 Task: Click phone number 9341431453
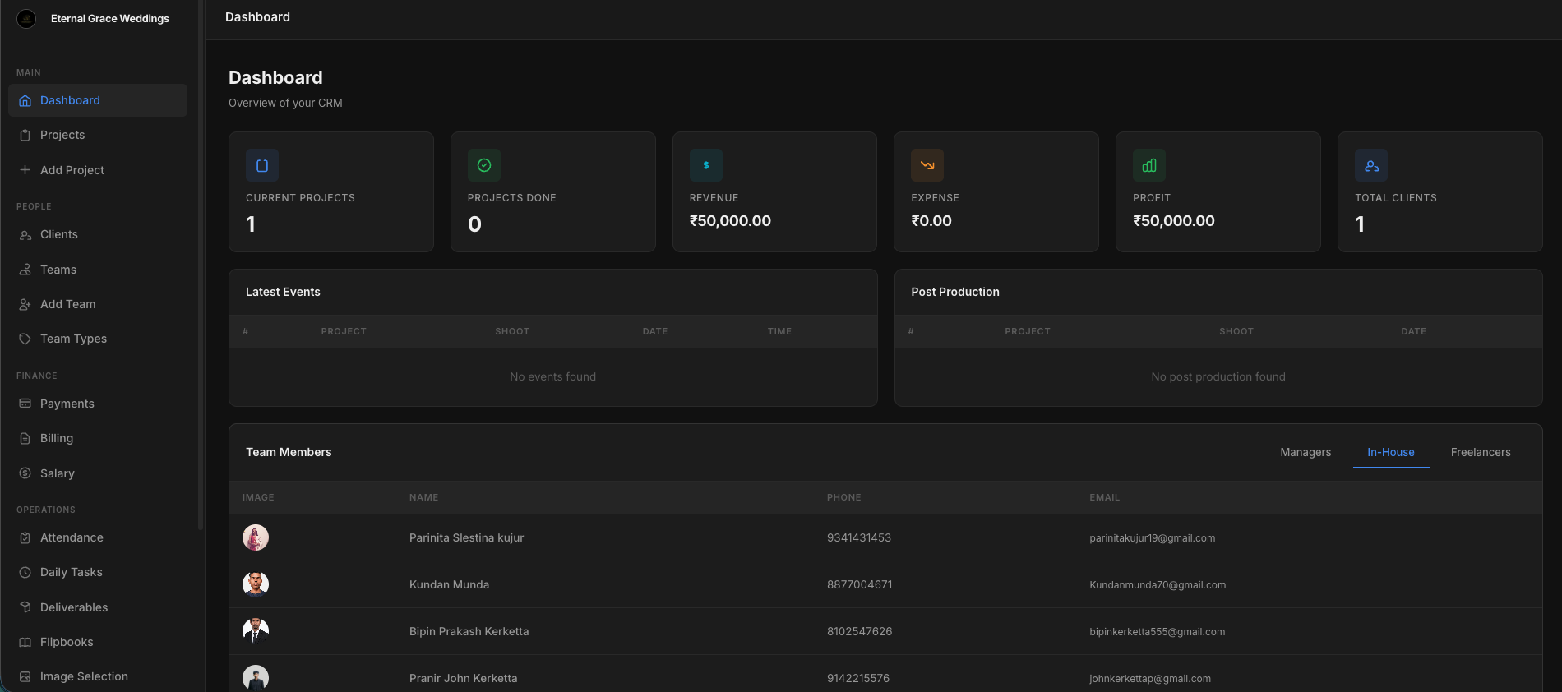[x=859, y=537]
